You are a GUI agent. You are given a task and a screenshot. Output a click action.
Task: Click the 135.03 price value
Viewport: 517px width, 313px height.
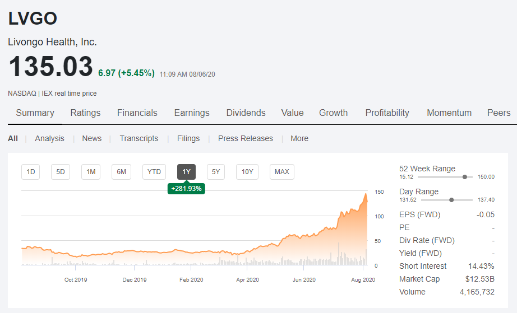(x=51, y=67)
